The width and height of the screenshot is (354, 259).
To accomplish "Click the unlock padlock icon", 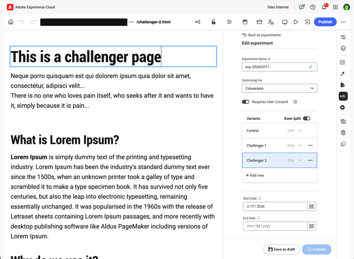I will tap(213, 22).
